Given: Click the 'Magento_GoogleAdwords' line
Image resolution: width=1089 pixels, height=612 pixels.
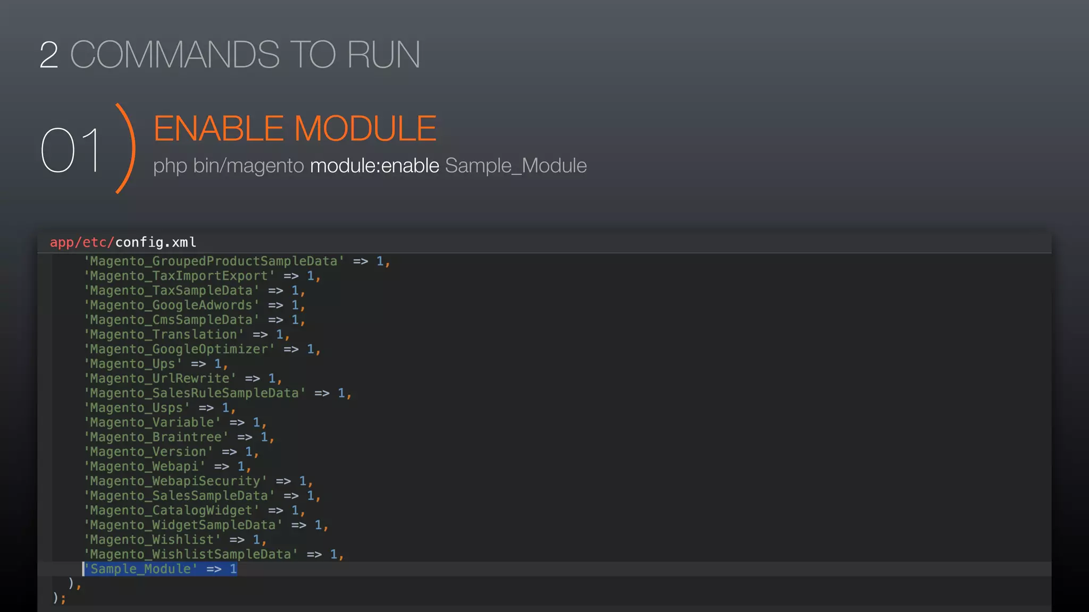Looking at the screenshot, I should tap(195, 305).
